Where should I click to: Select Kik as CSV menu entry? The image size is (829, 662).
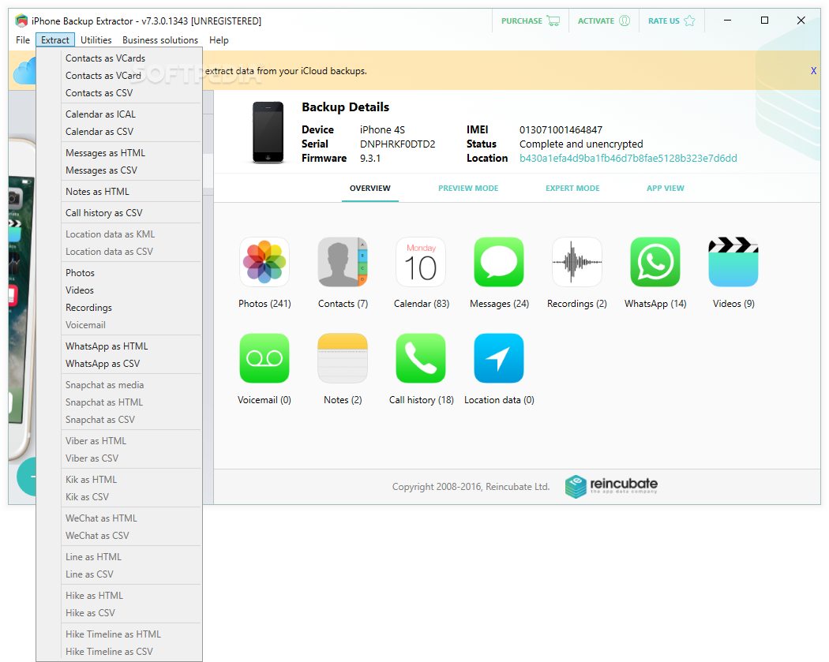click(119, 496)
